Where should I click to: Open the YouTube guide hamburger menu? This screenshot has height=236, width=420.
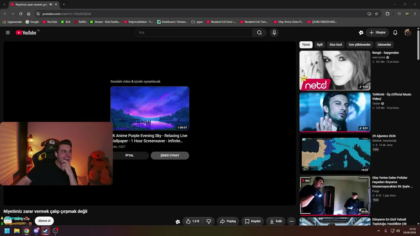[x=8, y=32]
